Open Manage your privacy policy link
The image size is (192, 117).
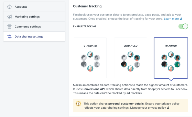(x=148, y=108)
